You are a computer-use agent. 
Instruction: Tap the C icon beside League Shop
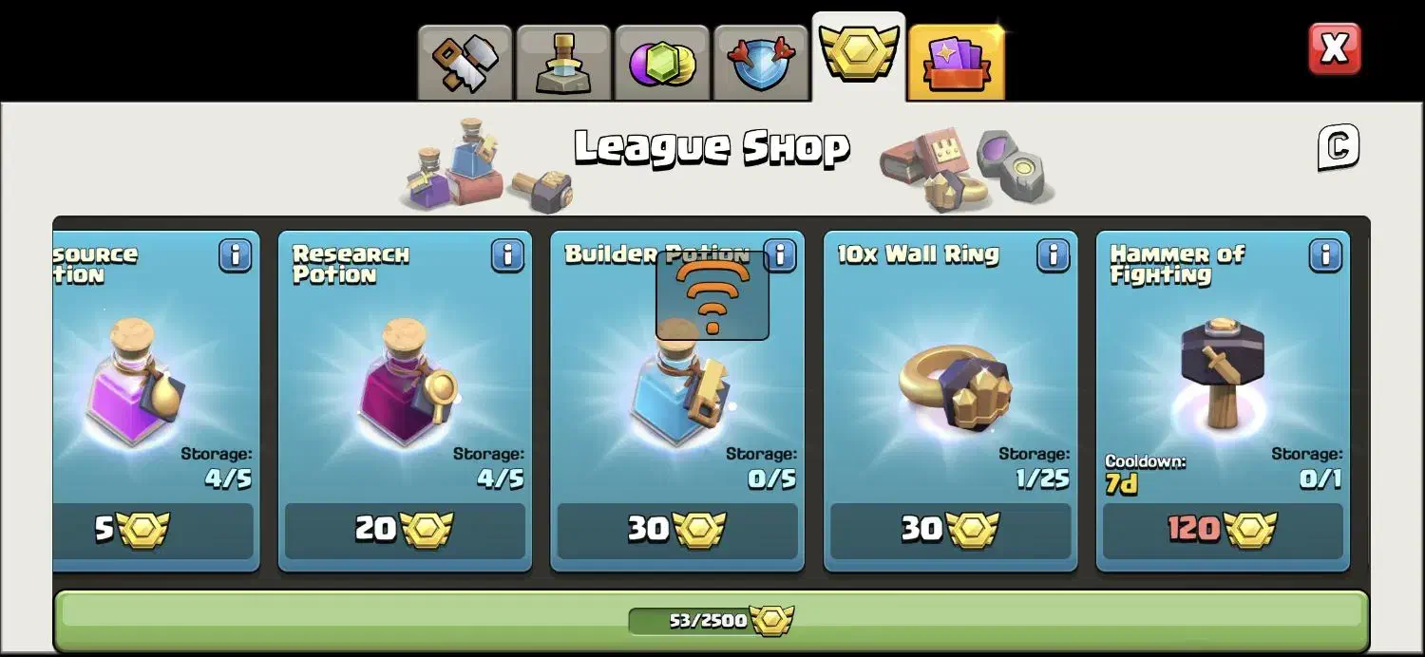point(1338,148)
